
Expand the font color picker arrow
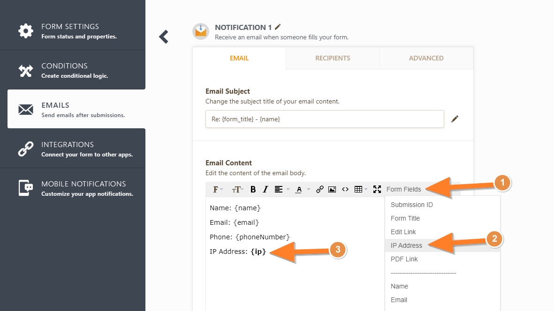point(309,190)
